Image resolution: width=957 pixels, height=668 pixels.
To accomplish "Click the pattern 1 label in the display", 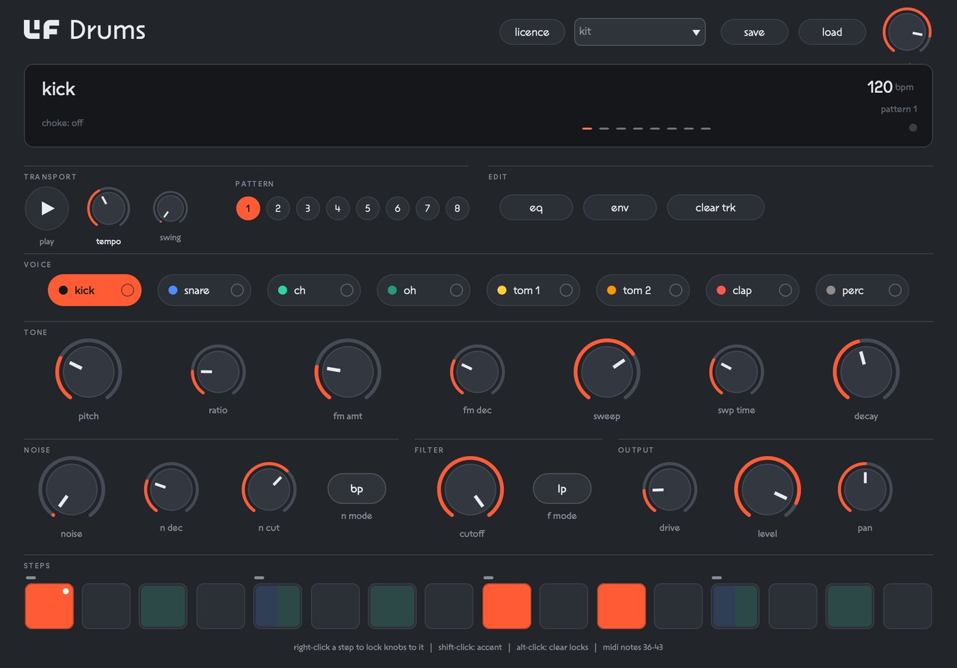I will click(899, 109).
